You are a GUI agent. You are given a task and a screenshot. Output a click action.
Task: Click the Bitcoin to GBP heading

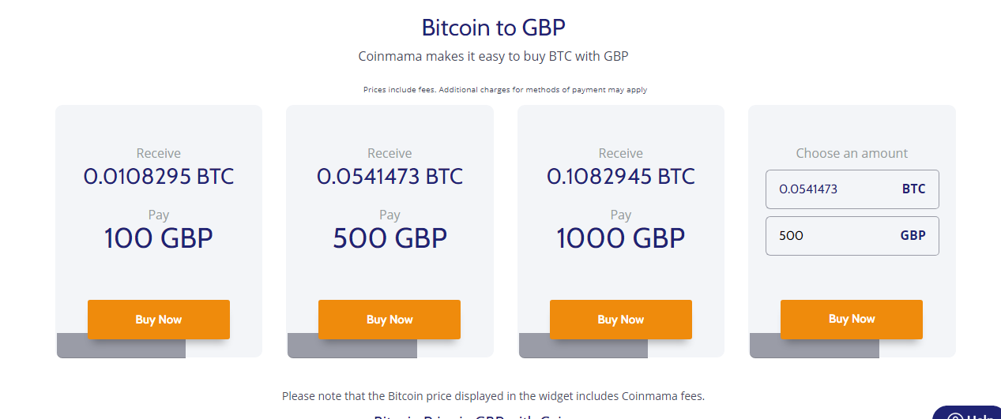click(494, 28)
